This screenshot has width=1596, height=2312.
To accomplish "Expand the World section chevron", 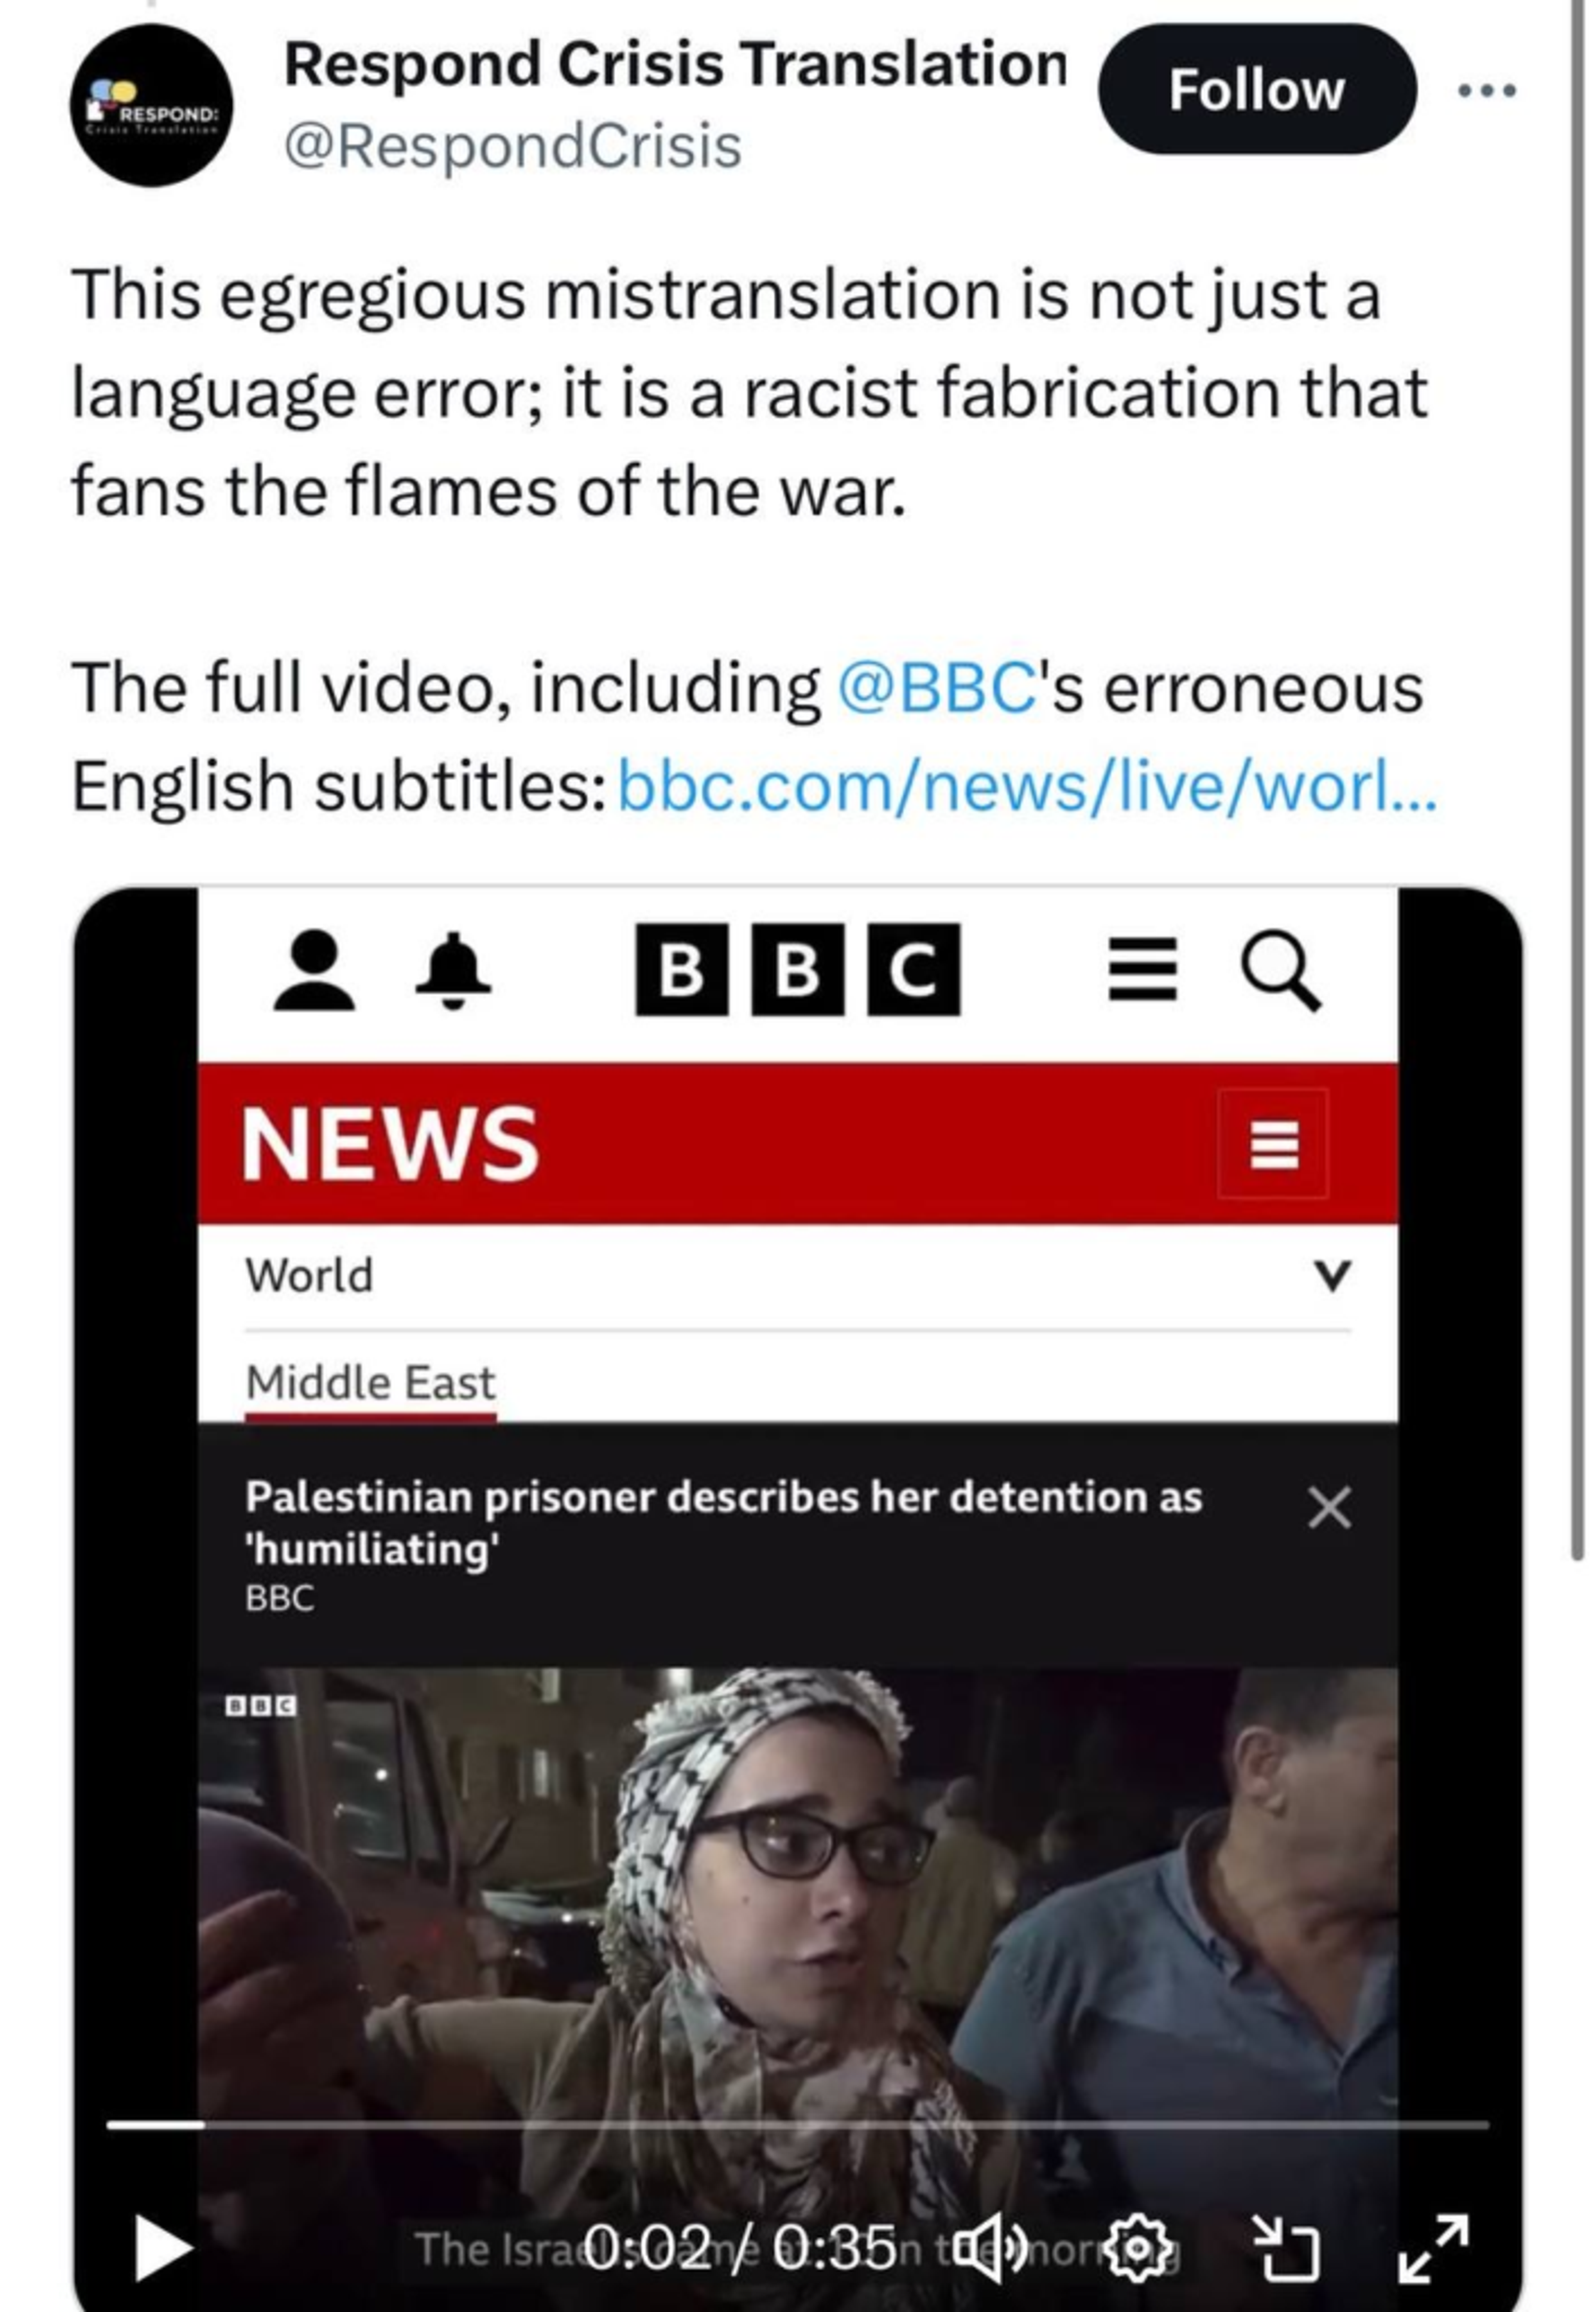I will click(x=1331, y=1275).
